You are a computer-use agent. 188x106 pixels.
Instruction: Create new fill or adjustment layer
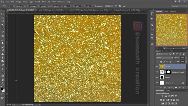point(172,88)
